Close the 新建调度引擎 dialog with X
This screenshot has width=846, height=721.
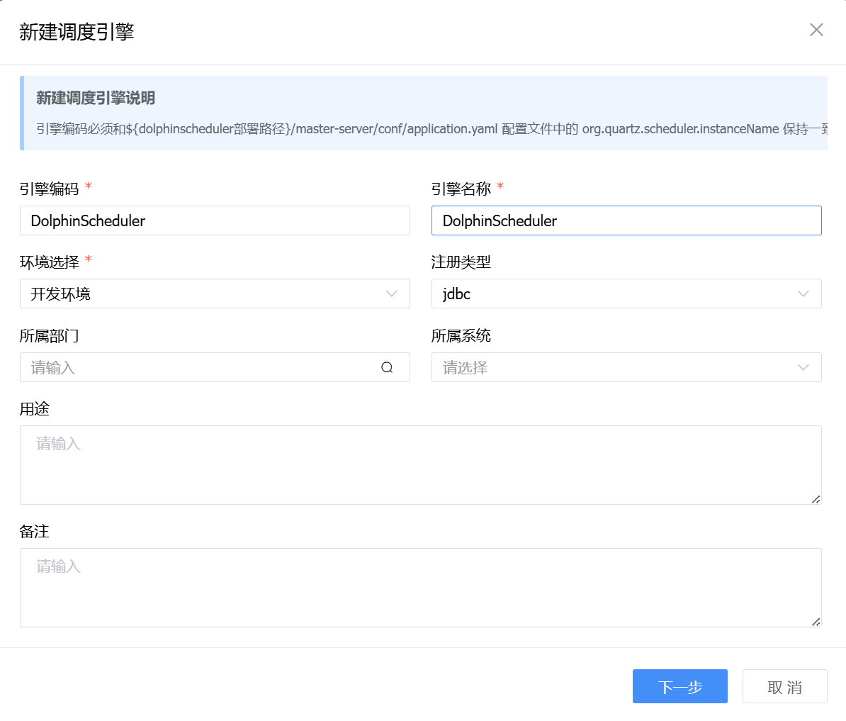[816, 30]
